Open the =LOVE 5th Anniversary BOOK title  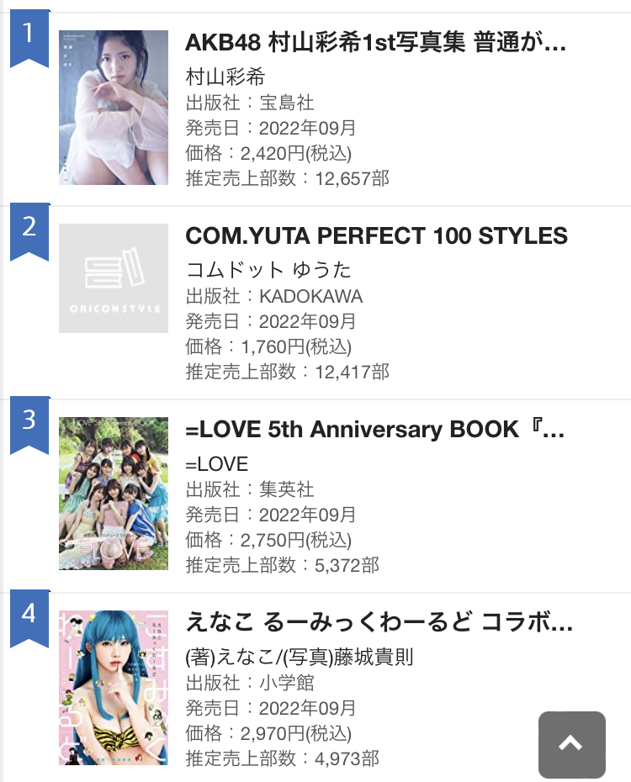[x=375, y=430]
